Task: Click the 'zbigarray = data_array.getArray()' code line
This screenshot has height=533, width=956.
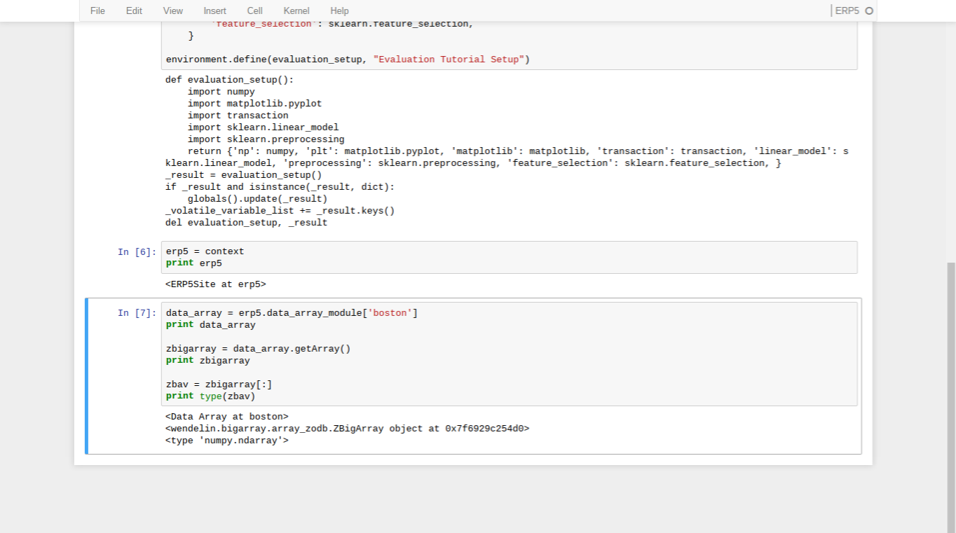Action: point(259,349)
